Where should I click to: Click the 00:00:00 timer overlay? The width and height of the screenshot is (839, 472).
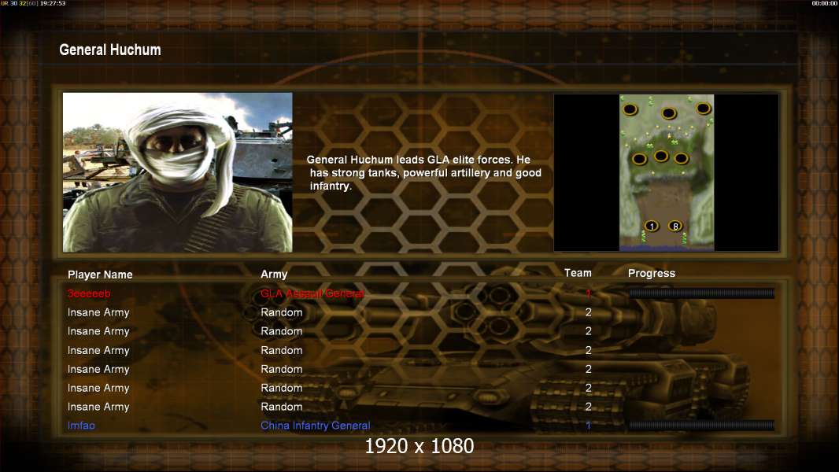tap(825, 3)
